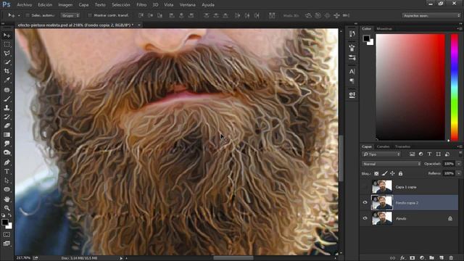464x261 pixels.
Task: Open the Normal blend mode dropdown
Action: point(391,164)
